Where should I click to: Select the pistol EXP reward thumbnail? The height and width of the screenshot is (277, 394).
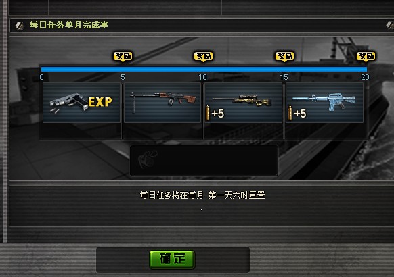pyautogui.click(x=82, y=103)
